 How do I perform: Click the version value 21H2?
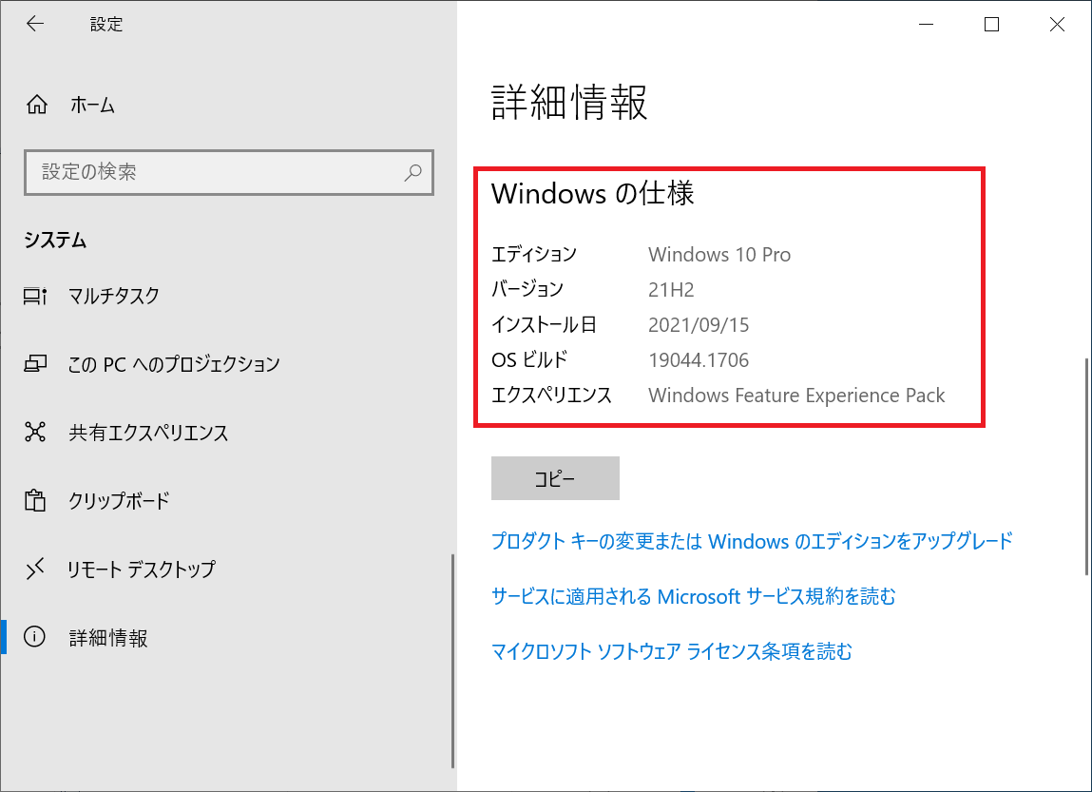click(671, 290)
